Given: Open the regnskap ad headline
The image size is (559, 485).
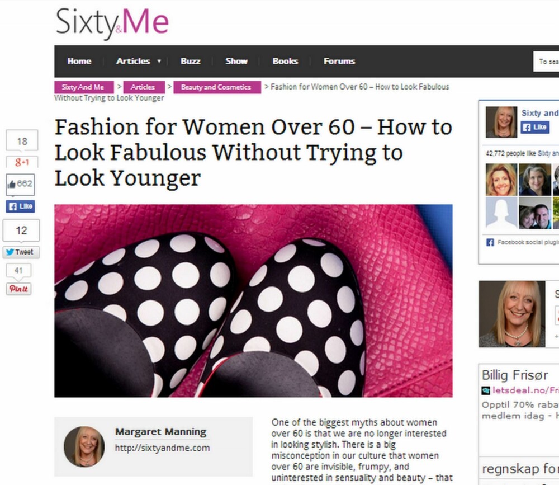Looking at the screenshot, I should [x=520, y=469].
